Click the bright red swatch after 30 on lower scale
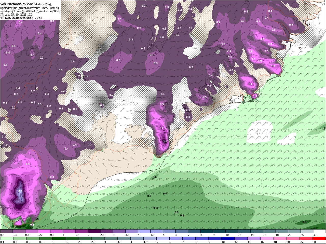The image size is (326, 244). click(x=319, y=238)
